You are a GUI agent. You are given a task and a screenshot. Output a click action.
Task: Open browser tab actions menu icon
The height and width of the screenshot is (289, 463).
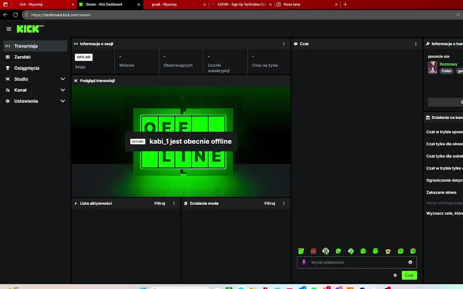click(x=5, y=4)
